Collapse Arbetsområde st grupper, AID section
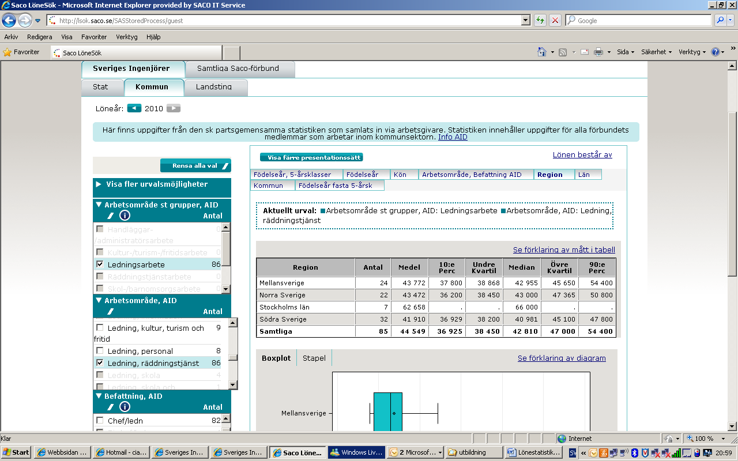 pos(99,205)
